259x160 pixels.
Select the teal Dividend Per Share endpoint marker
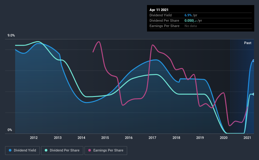coord(254,94)
